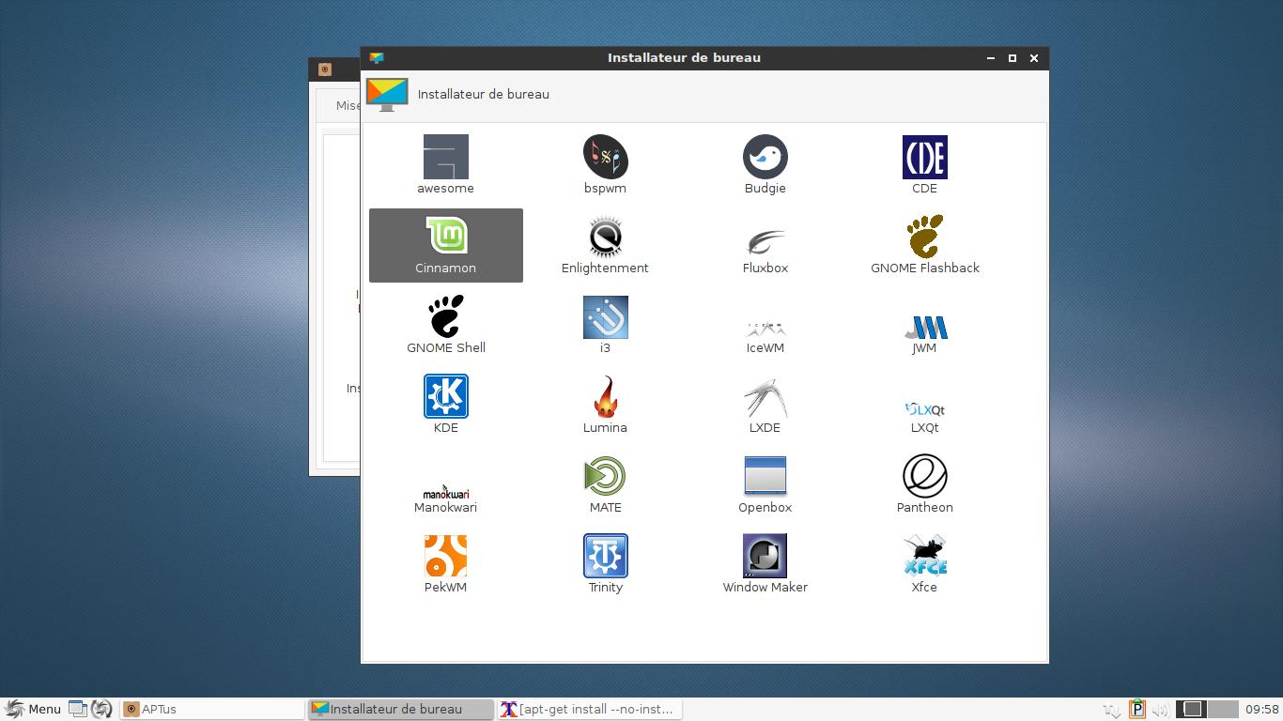This screenshot has width=1283, height=721.
Task: Pick the GNOME Flashback icon
Action: pos(924,237)
